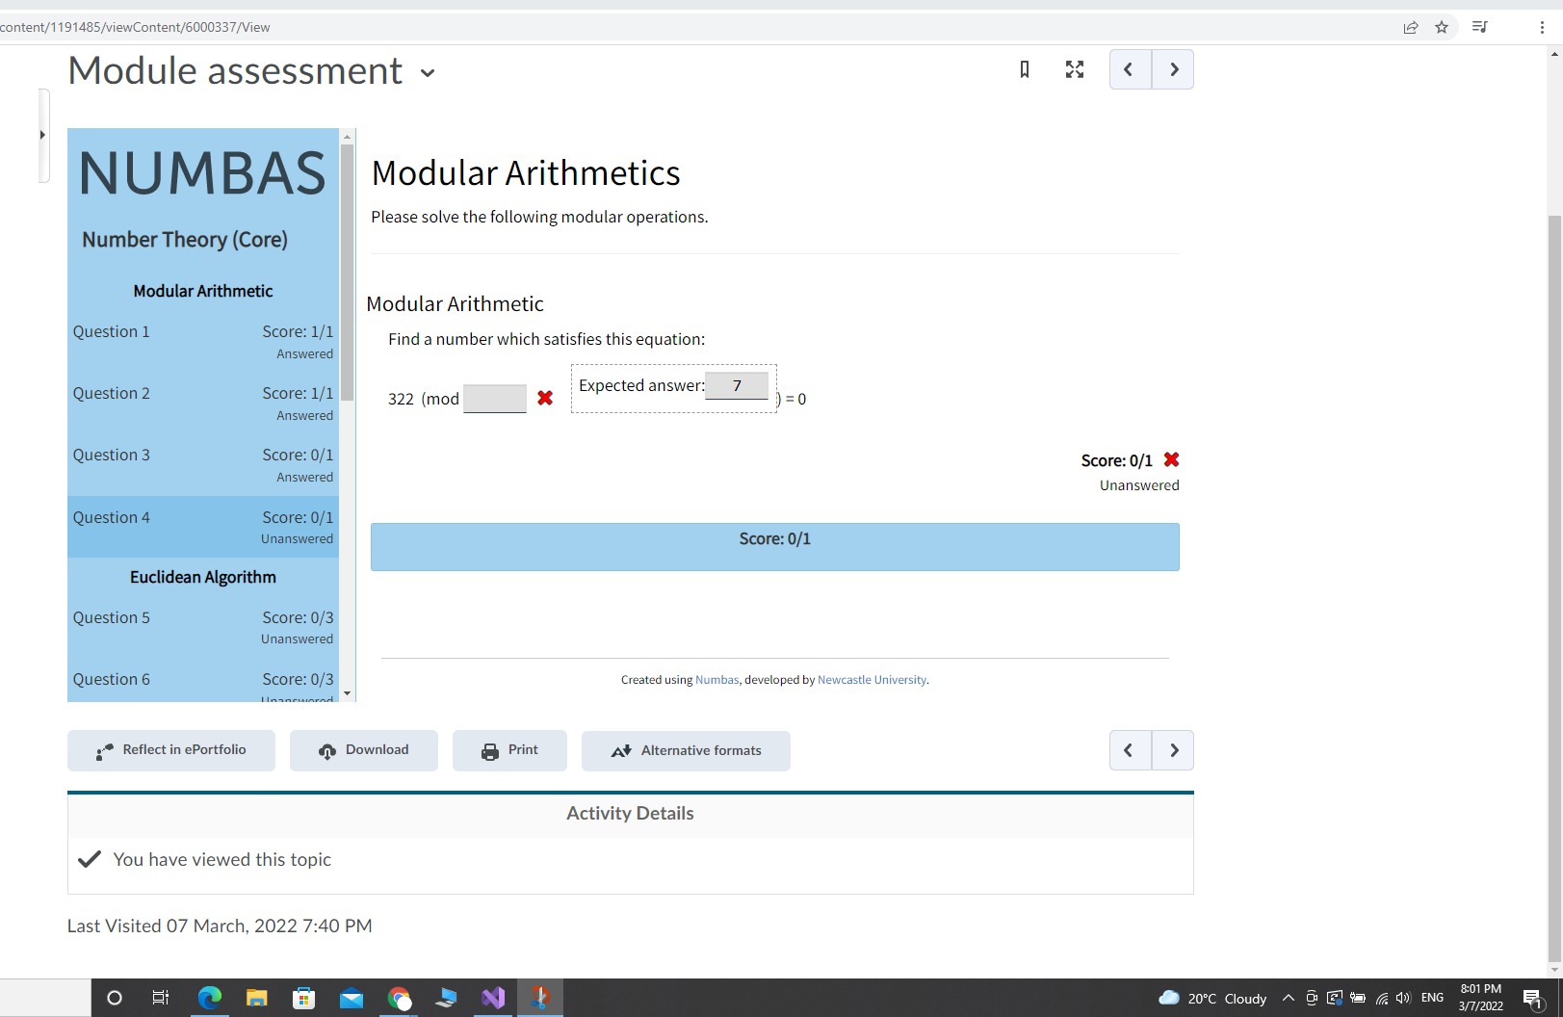This screenshot has height=1017, width=1563.
Task: Open the browser options three-dot menu
Action: pyautogui.click(x=1541, y=27)
